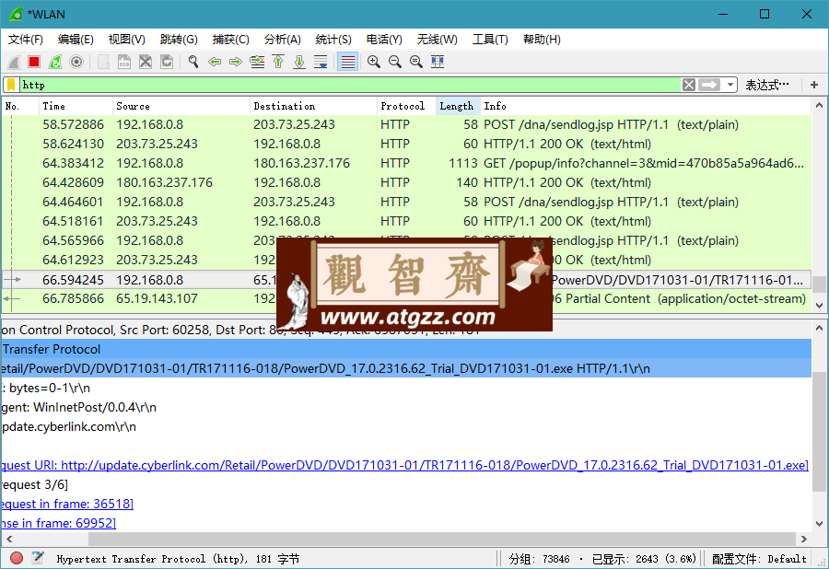The height and width of the screenshot is (569, 829).
Task: Click the go to specific packet icon
Action: 257,63
